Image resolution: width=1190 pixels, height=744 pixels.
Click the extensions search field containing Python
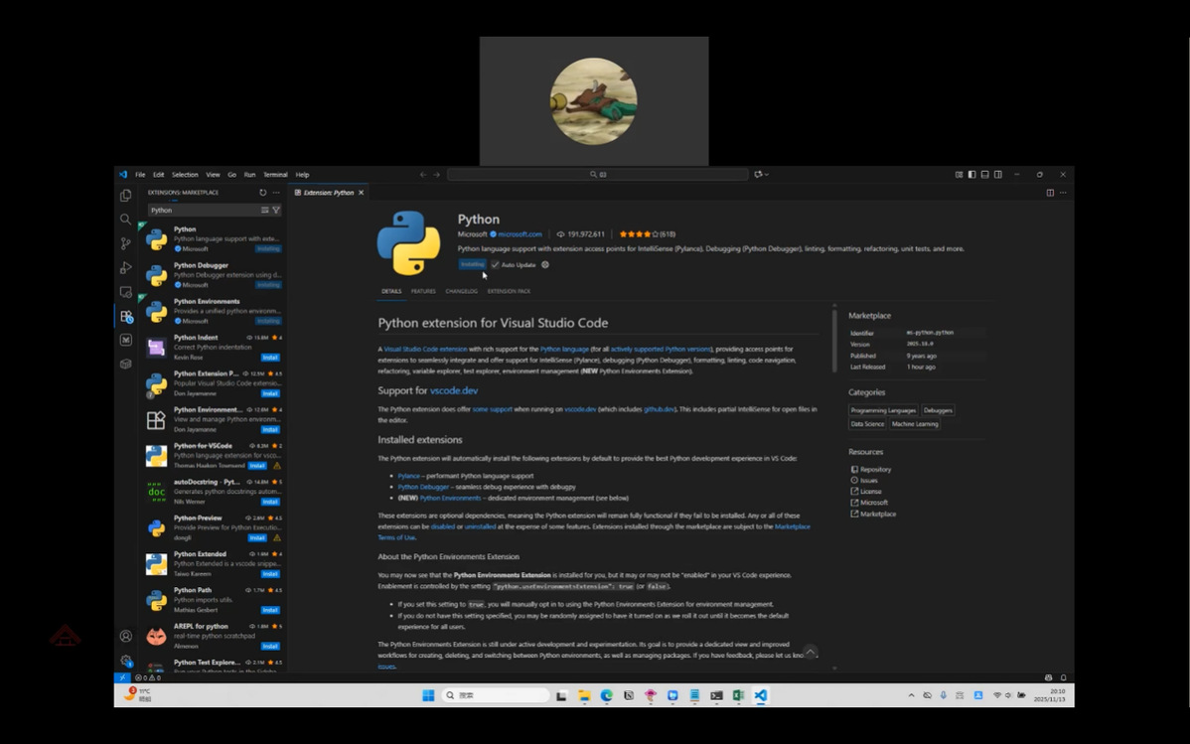204,211
